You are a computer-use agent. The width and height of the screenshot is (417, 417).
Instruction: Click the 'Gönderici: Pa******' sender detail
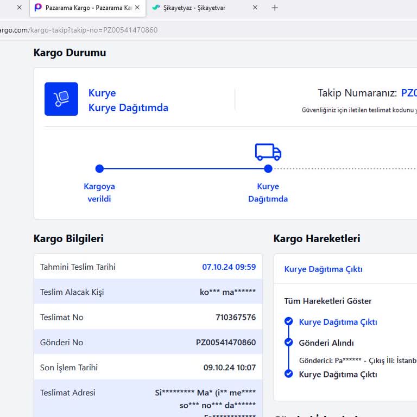(x=330, y=361)
